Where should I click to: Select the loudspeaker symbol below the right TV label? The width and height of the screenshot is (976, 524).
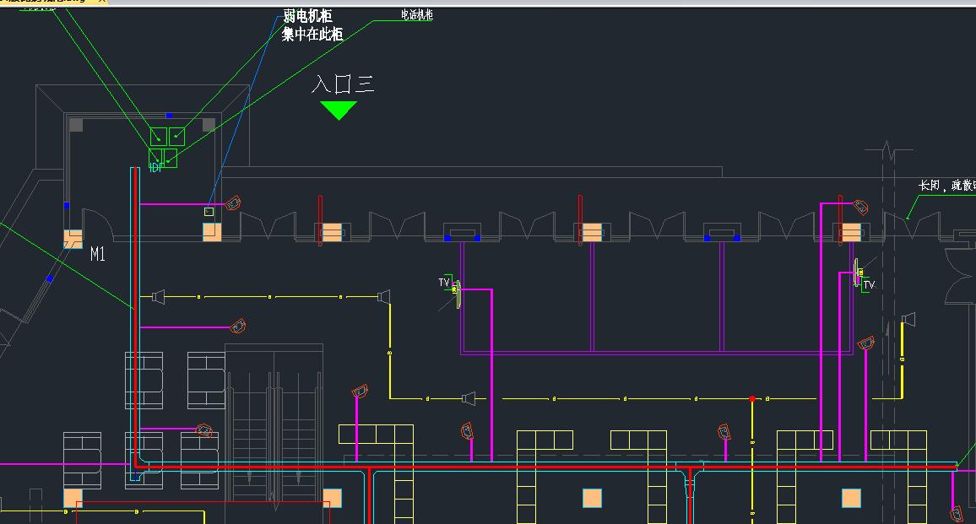coord(908,321)
